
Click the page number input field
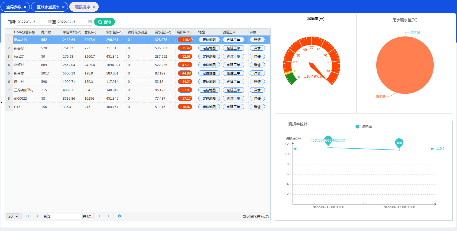click(65, 216)
